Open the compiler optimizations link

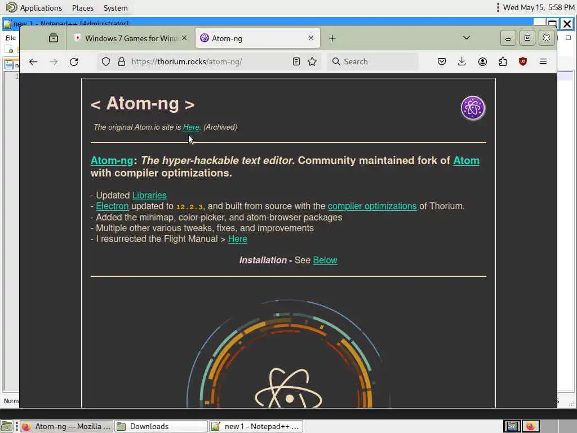(372, 206)
